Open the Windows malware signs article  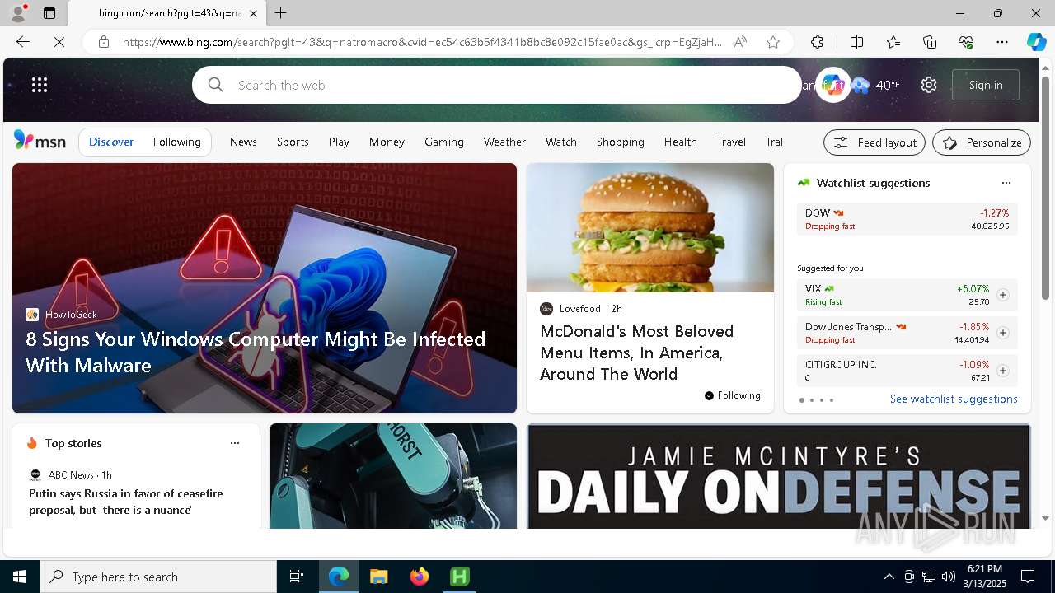click(x=256, y=352)
